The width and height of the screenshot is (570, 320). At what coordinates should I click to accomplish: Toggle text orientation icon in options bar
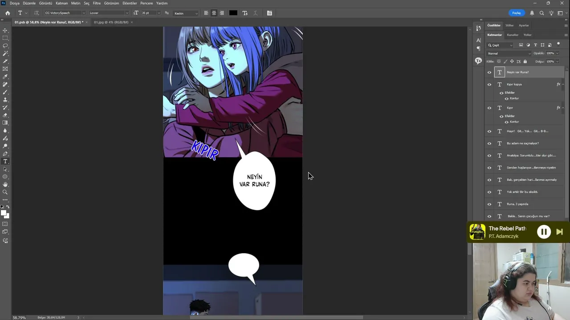point(37,13)
